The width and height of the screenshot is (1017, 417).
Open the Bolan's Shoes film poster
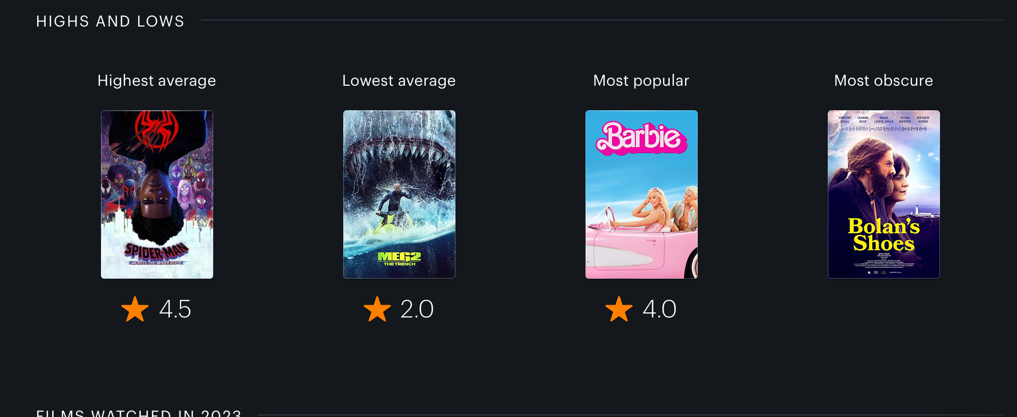click(884, 194)
